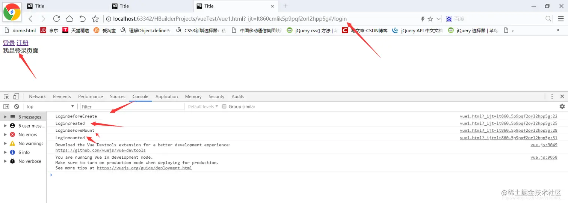The image size is (568, 203).
Task: Open the address bar dropdown chevron
Action: [x=438, y=19]
